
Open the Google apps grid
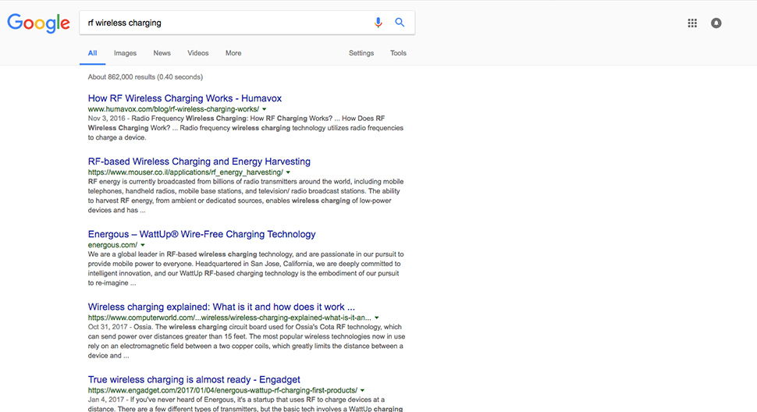692,23
